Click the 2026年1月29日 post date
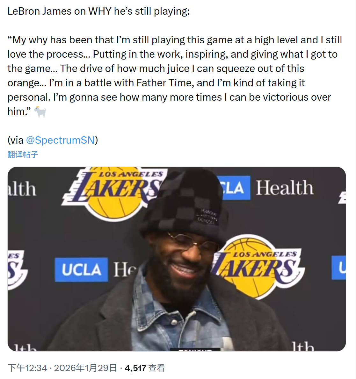The width and height of the screenshot is (356, 379). pos(85,368)
